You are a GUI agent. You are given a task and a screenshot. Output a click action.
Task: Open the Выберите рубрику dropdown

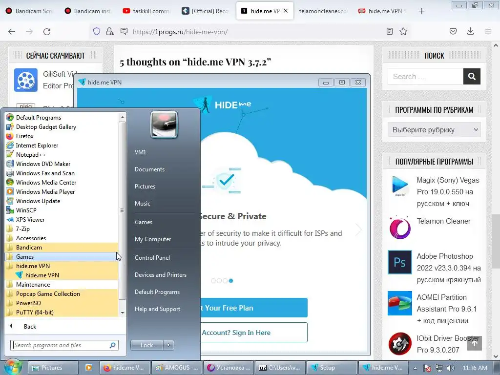[x=434, y=130]
